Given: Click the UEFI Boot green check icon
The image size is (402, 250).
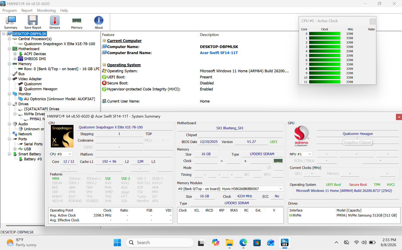Looking at the screenshot, I should pyautogui.click(x=104, y=77).
